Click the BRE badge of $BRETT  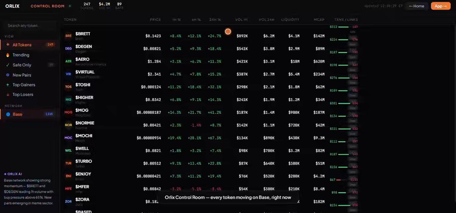[x=68, y=36]
